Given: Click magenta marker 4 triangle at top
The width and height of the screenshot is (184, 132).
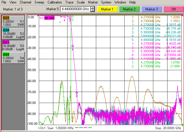Looking at the screenshot, I should pyautogui.click(x=65, y=17).
